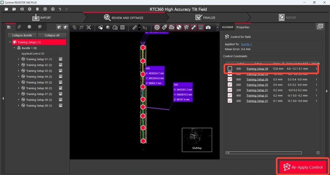Uncheck the constraint 300 checkbox
The width and height of the screenshot is (330, 175).
[x=230, y=101]
